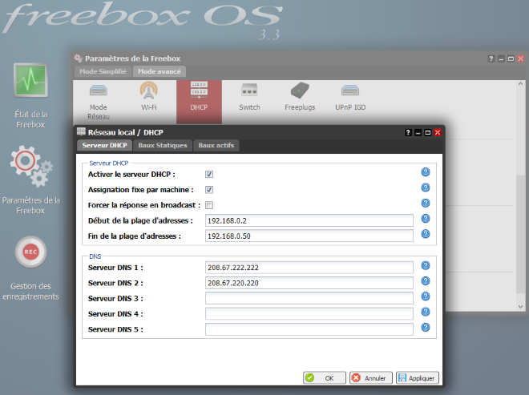
Task: Toggle Assignation fixe par machine checkbox
Action: click(209, 190)
